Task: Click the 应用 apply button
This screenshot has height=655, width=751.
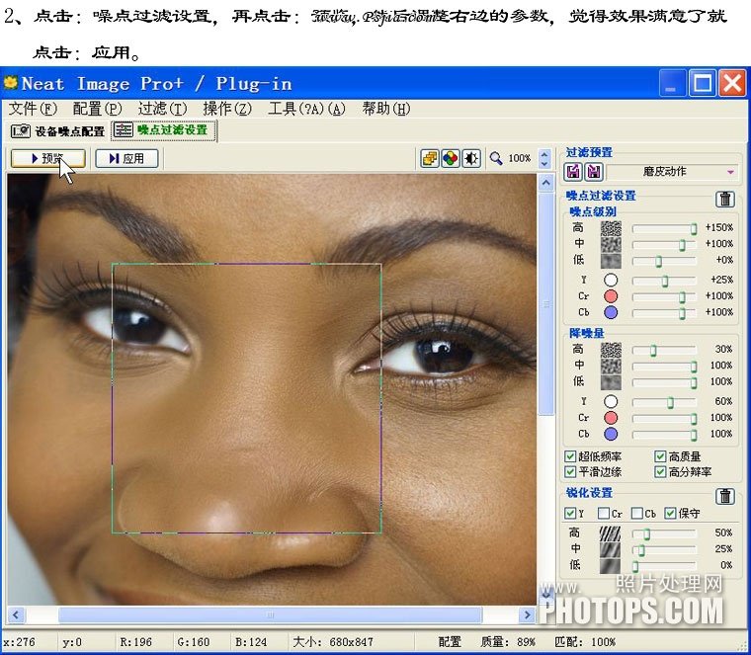Action: [x=126, y=158]
